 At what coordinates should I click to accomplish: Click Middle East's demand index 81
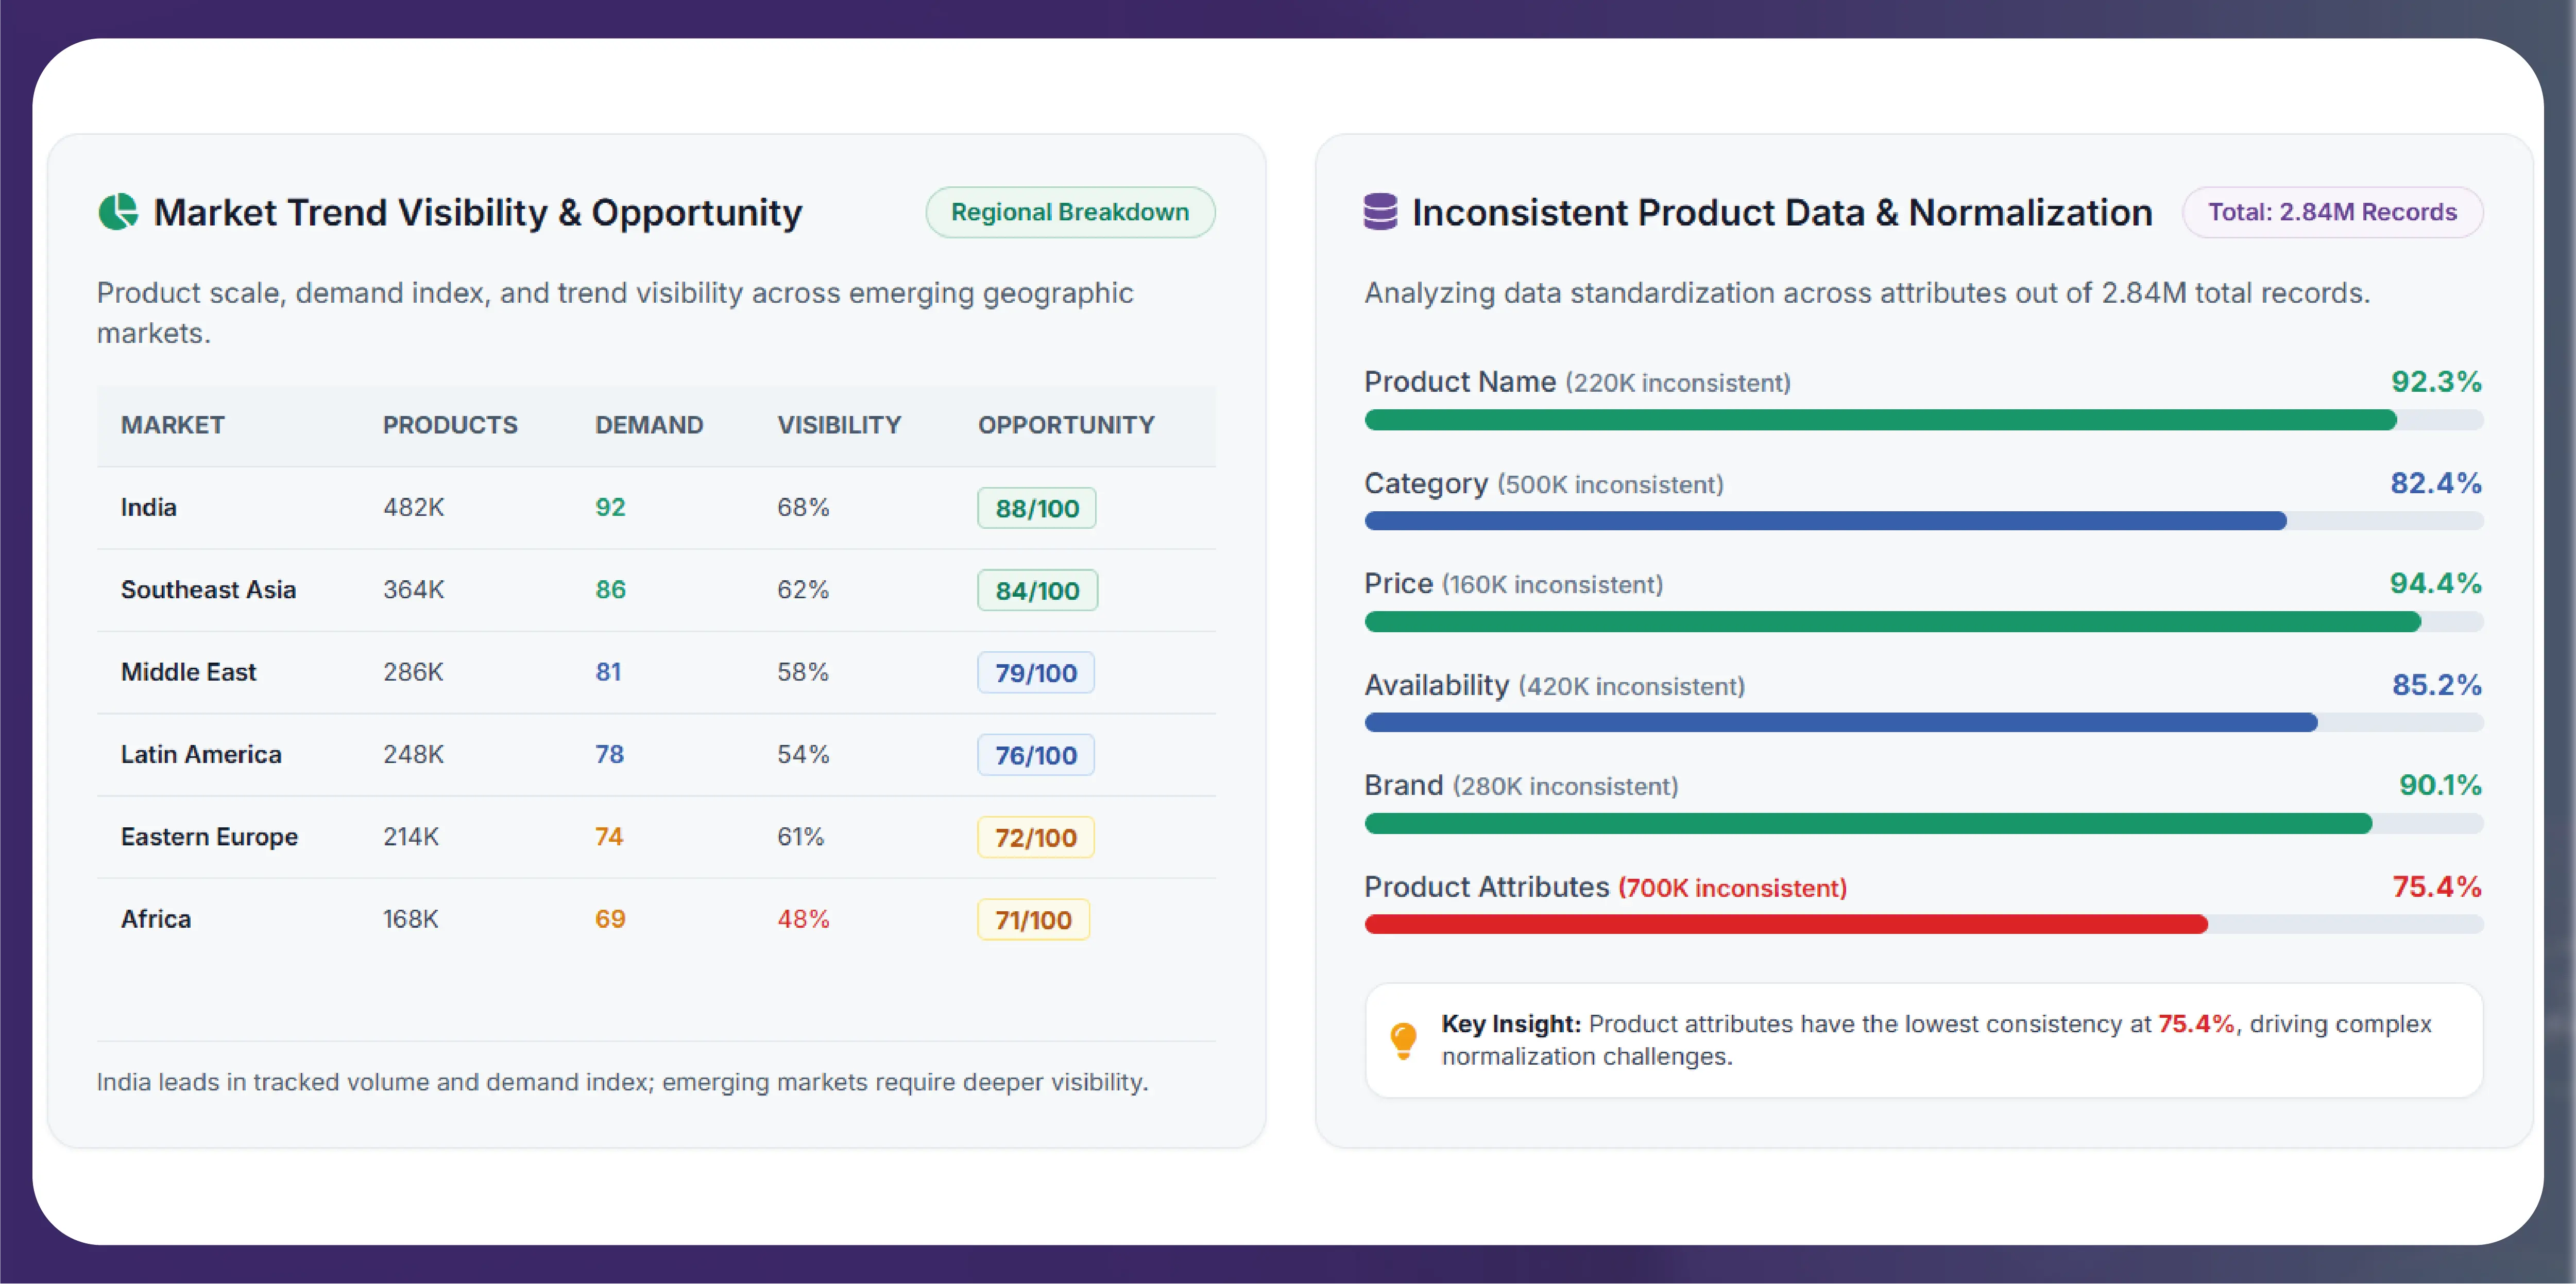pyautogui.click(x=608, y=671)
